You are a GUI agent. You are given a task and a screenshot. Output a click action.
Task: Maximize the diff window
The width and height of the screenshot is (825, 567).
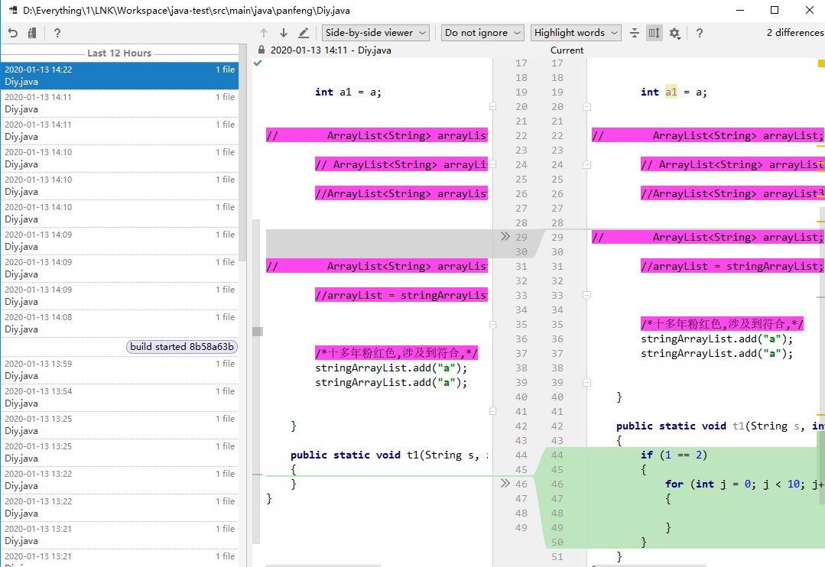(775, 10)
